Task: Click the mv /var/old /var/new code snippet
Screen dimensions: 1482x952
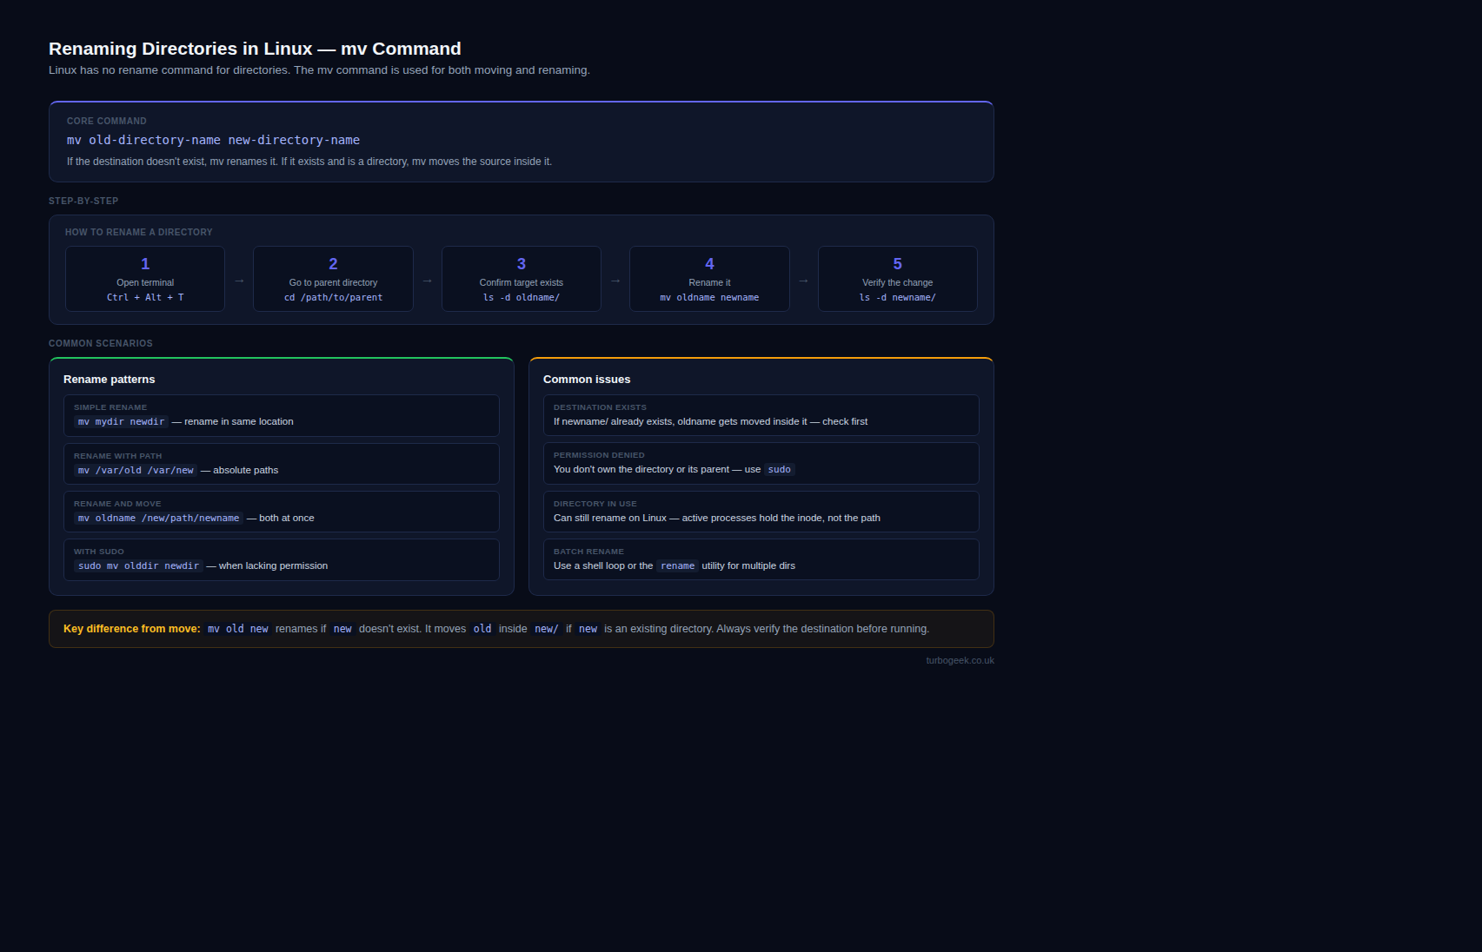Action: (136, 471)
